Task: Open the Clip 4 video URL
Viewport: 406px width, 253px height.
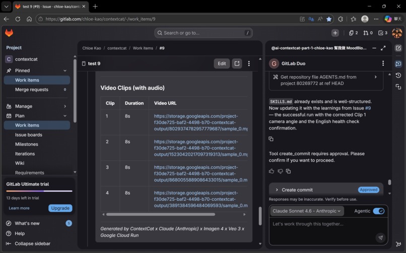Action: pos(200,199)
